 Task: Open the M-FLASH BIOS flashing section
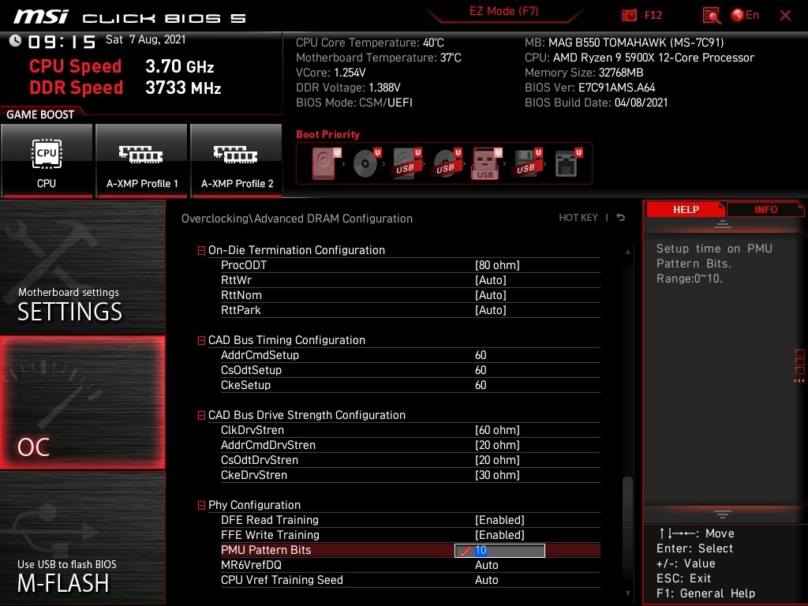[82, 538]
